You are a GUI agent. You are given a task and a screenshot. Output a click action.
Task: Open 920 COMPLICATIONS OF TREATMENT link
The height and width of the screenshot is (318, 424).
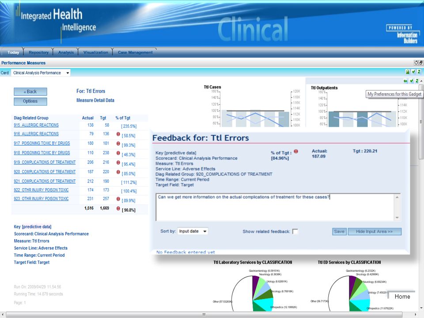45,171
